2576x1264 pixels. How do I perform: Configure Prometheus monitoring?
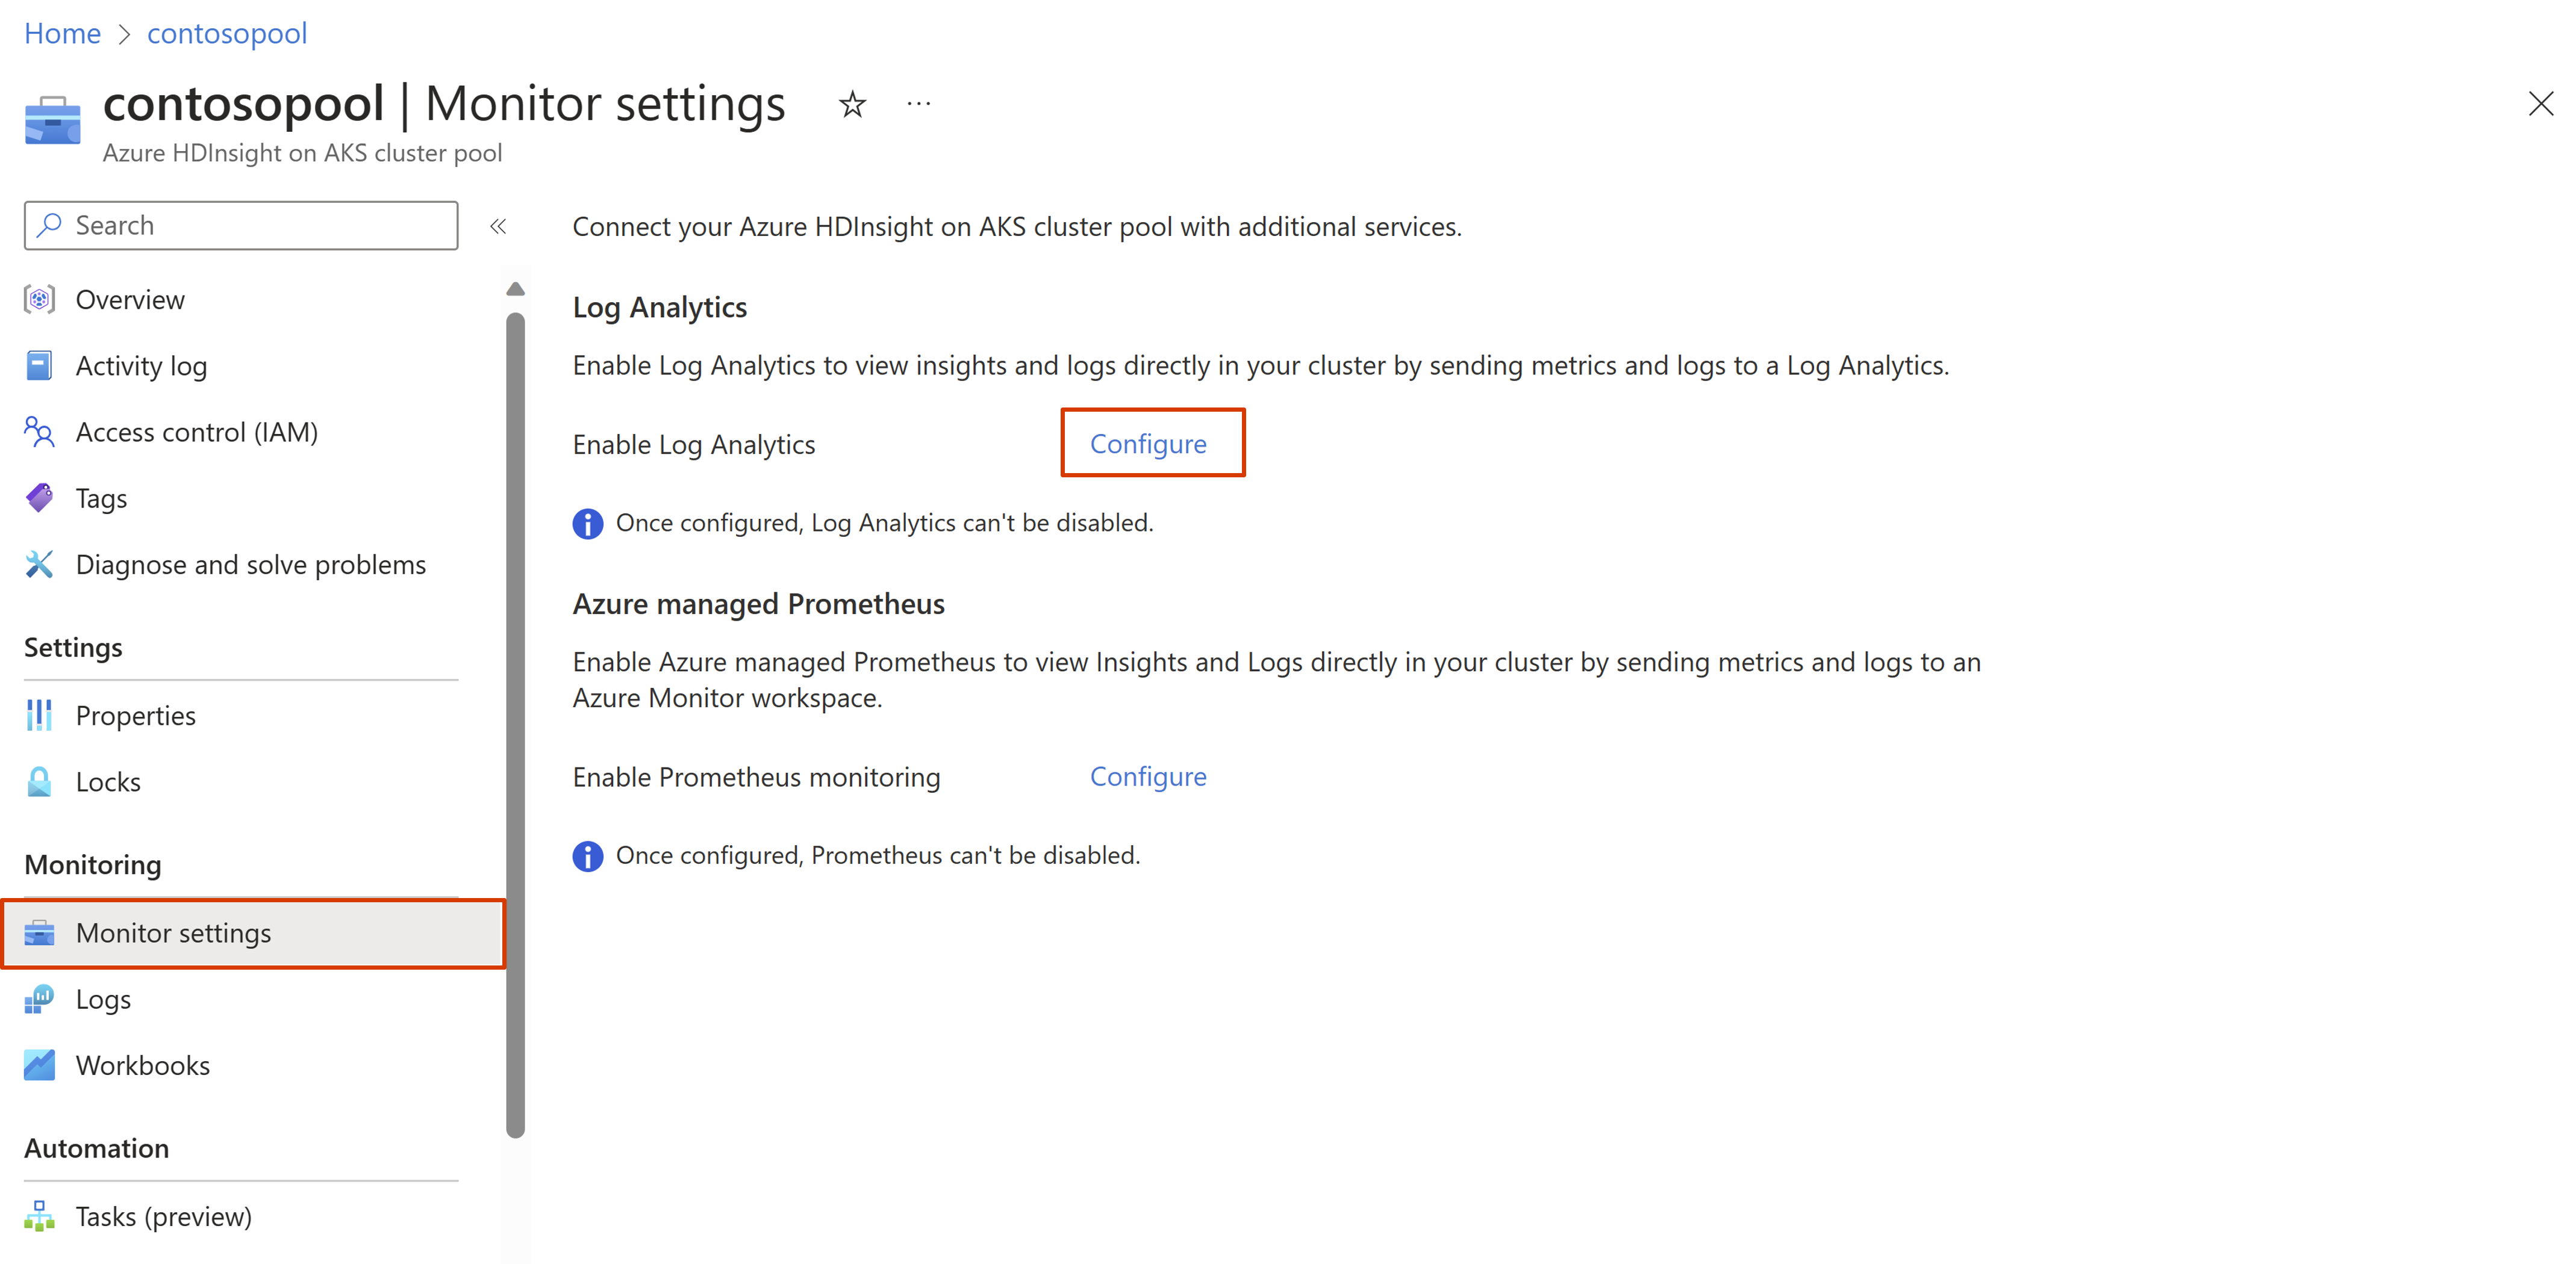click(1148, 776)
